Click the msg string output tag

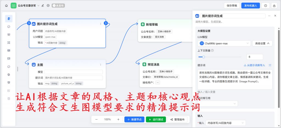(52, 84)
